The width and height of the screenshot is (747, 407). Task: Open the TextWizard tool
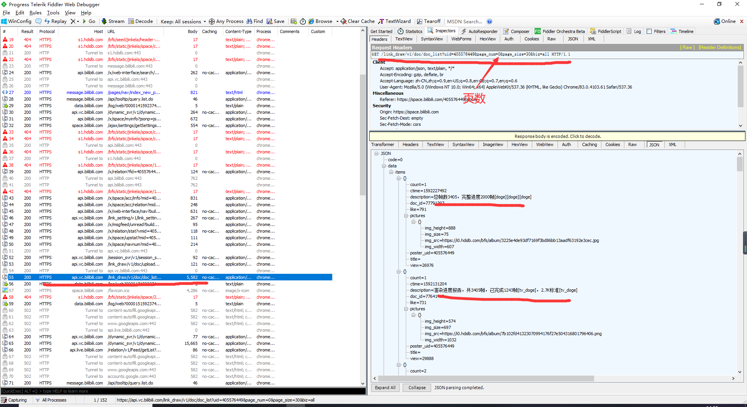[x=395, y=21]
